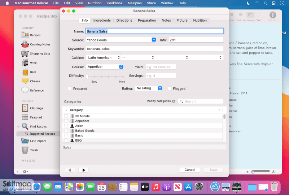Select the Cheese library item
The image size is (289, 195).
pos(31,81)
